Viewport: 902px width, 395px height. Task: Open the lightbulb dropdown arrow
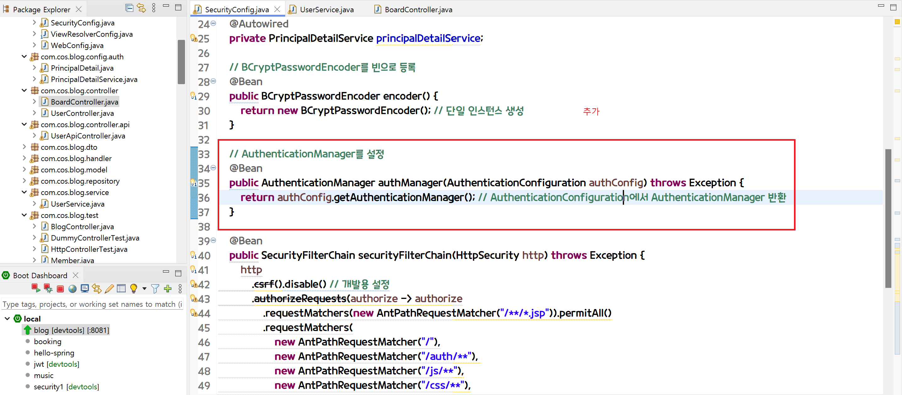[144, 289]
